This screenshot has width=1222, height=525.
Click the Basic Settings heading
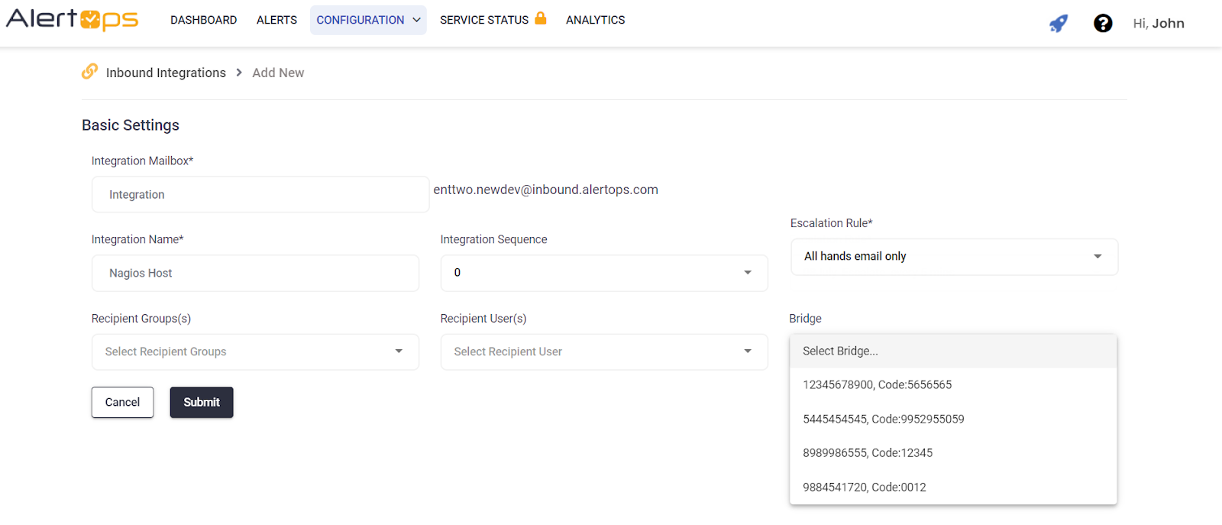point(131,125)
